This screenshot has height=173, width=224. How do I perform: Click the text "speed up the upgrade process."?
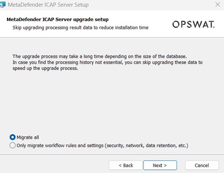coord(45,68)
